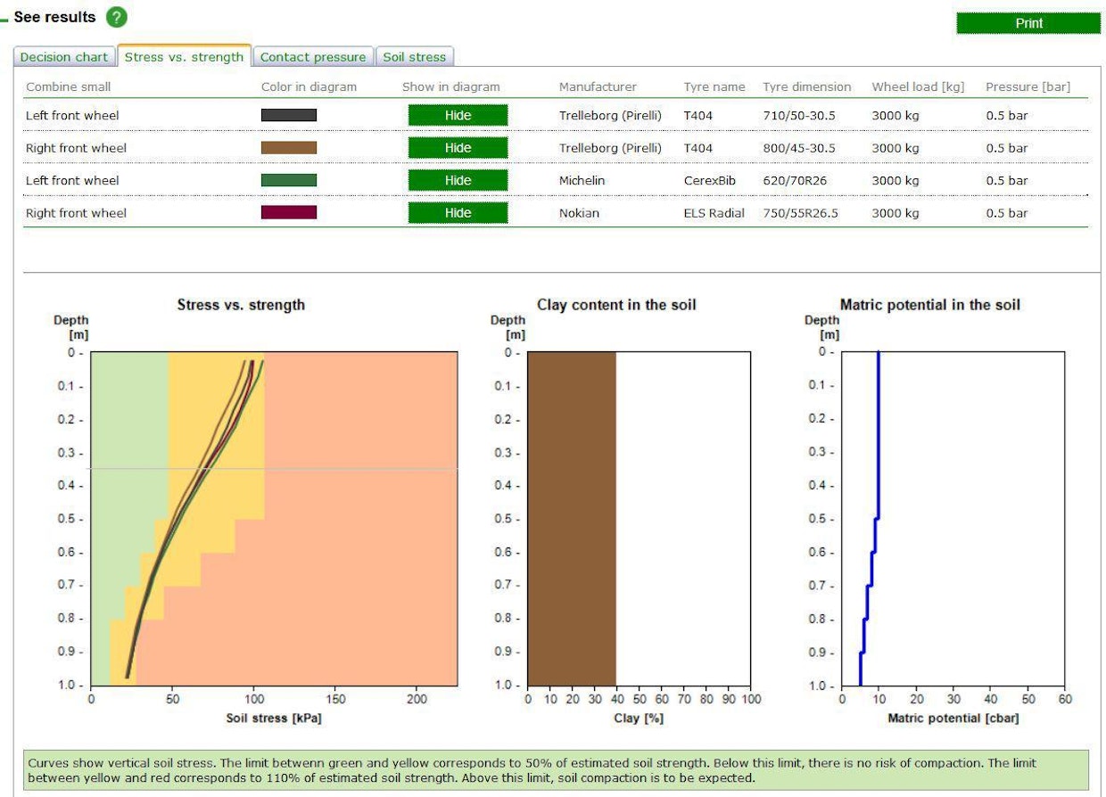Switch to the Decision chart tab
Image resolution: width=1106 pixels, height=797 pixels.
click(x=64, y=57)
